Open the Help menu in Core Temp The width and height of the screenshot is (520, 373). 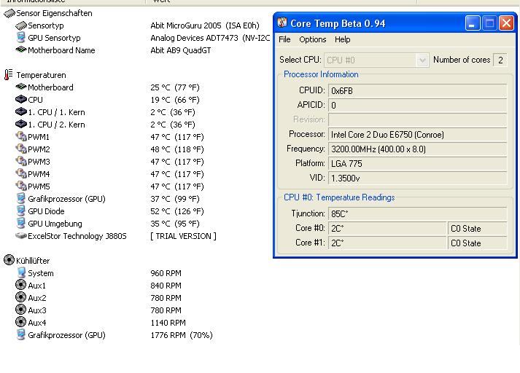342,39
